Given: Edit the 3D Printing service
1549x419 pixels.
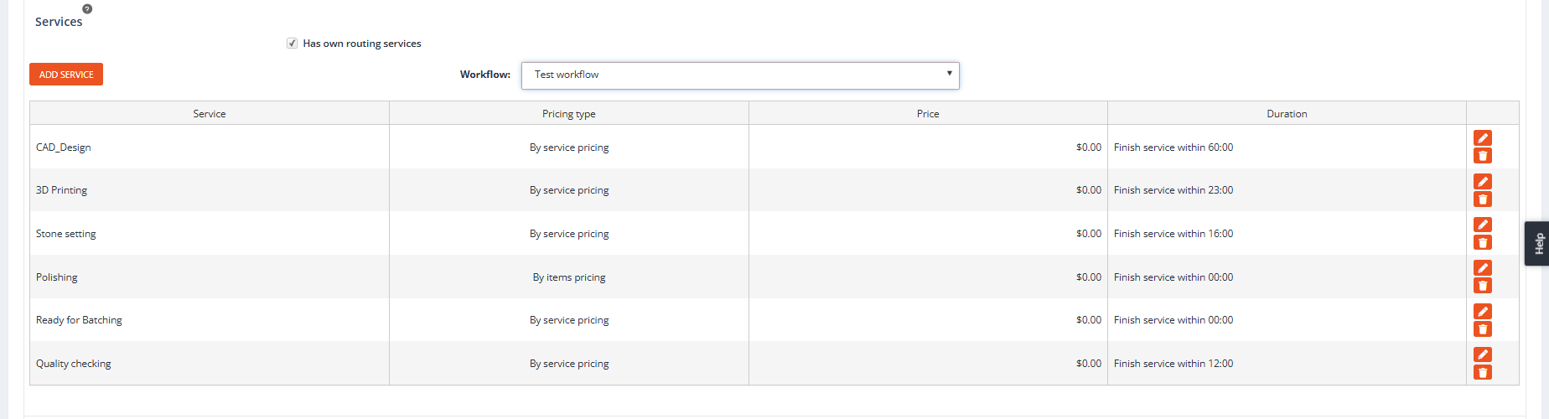Looking at the screenshot, I should [1482, 182].
